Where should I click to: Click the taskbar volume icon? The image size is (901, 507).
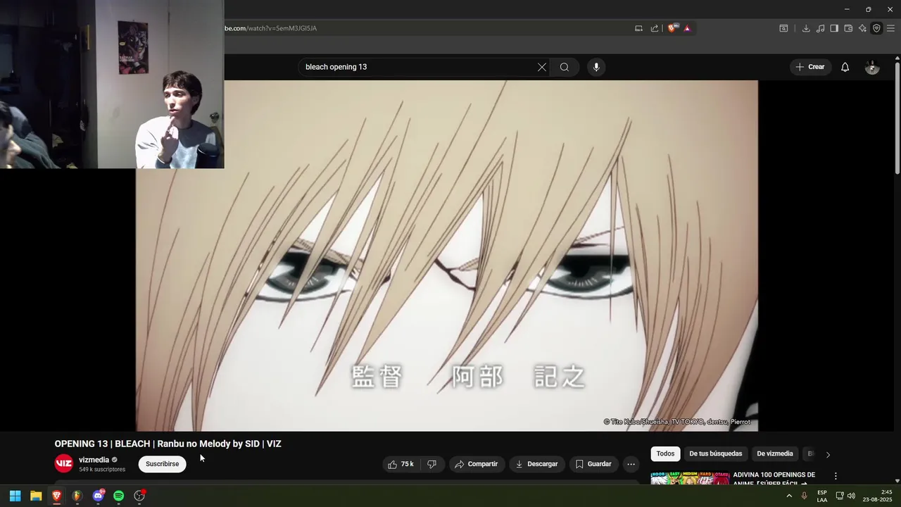[x=851, y=496]
